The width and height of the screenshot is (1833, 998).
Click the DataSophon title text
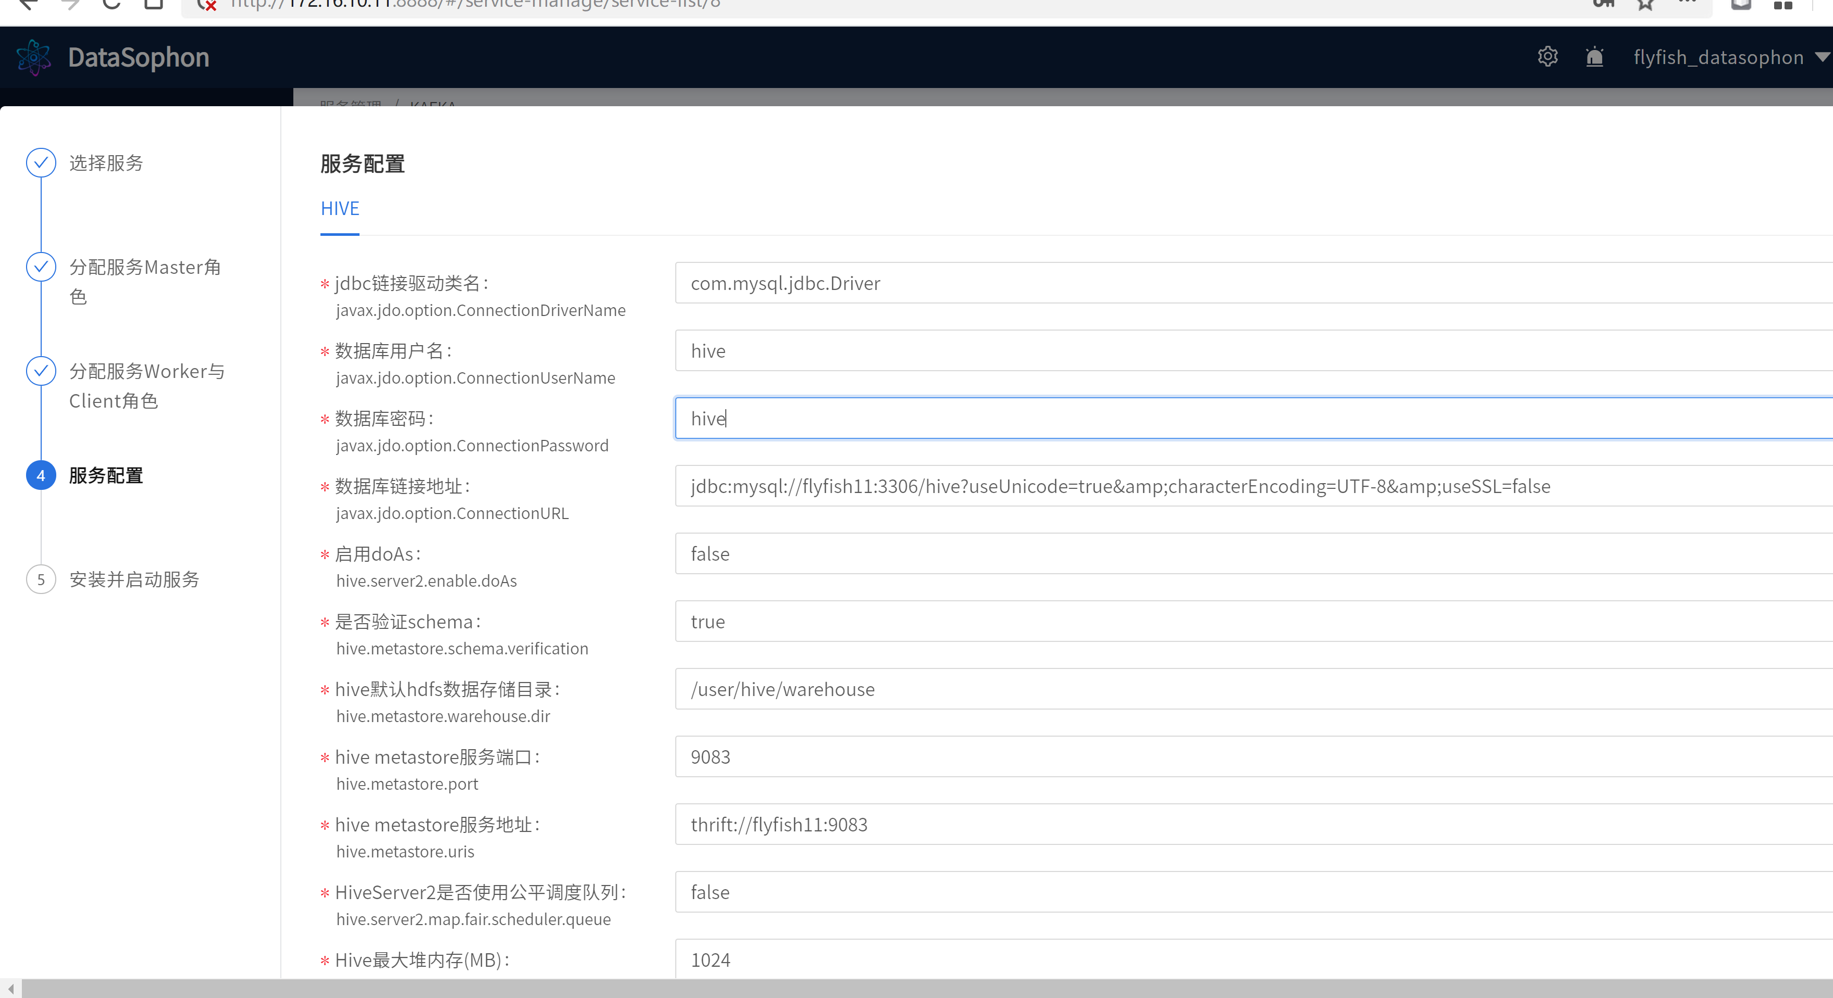click(139, 57)
